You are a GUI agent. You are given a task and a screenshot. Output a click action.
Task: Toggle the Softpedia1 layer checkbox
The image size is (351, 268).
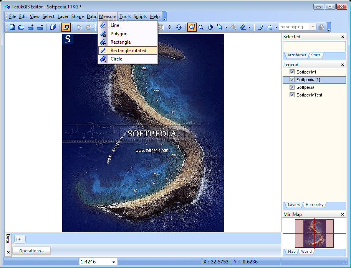(292, 72)
